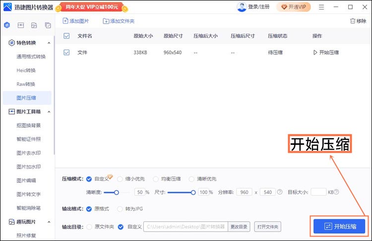The height and width of the screenshot is (241, 372).
Task: Select 清晰优先 compression mode
Action: click(191, 179)
